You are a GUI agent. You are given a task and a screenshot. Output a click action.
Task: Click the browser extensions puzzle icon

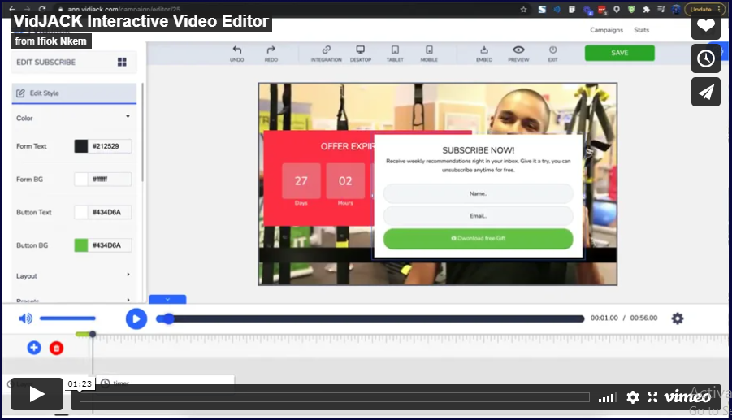tap(646, 9)
